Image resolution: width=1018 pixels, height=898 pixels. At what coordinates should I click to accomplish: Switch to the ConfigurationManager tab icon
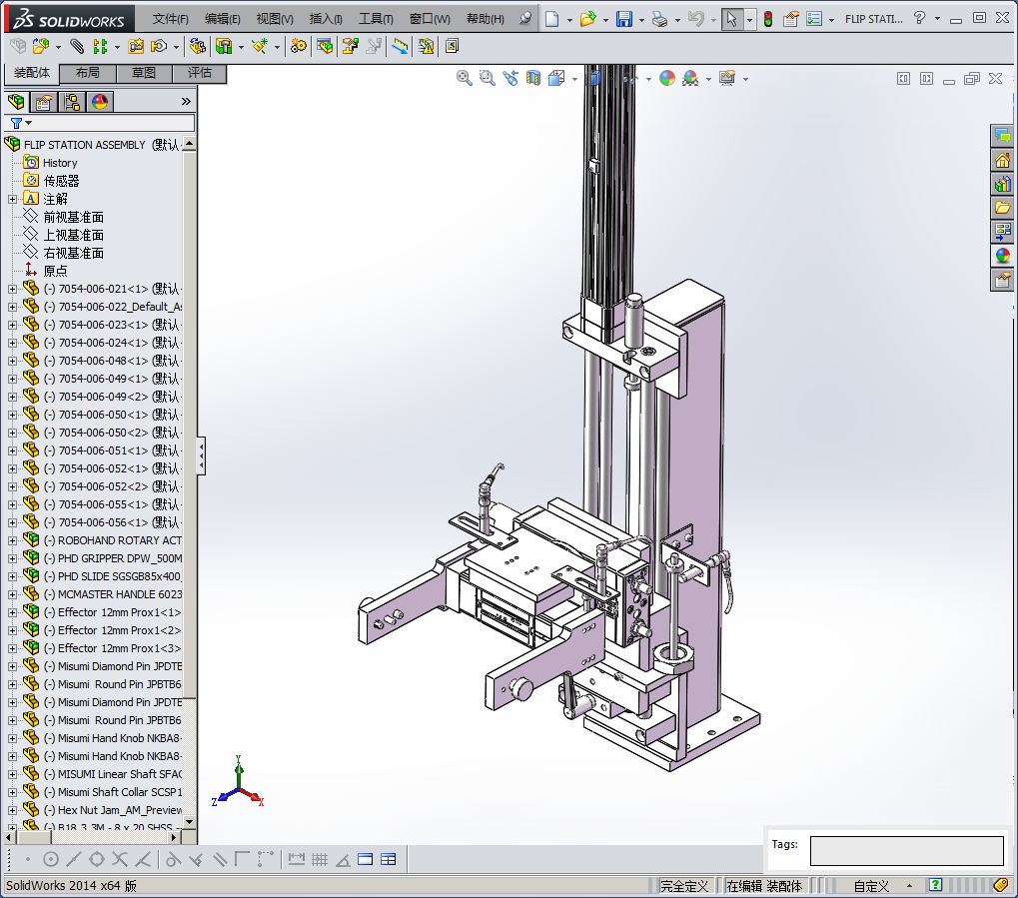[72, 102]
